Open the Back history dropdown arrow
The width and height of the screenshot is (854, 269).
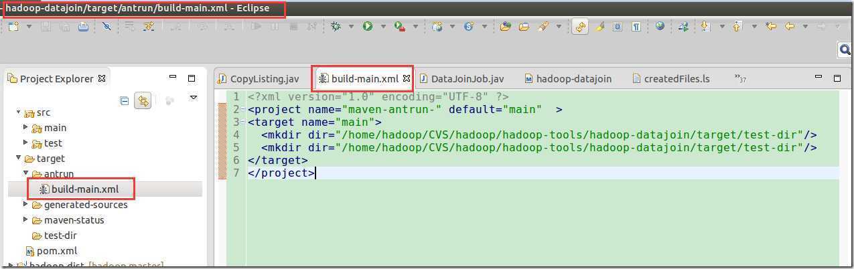click(x=804, y=27)
